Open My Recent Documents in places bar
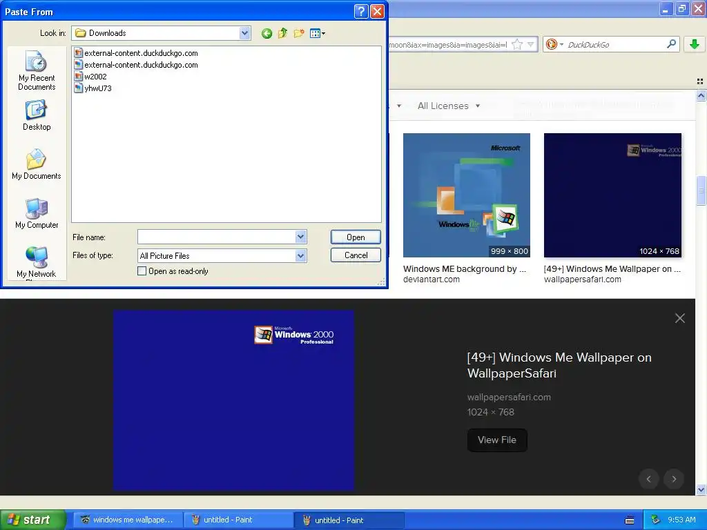 [37, 71]
